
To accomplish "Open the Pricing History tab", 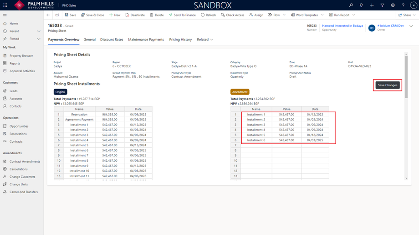I will (x=180, y=40).
